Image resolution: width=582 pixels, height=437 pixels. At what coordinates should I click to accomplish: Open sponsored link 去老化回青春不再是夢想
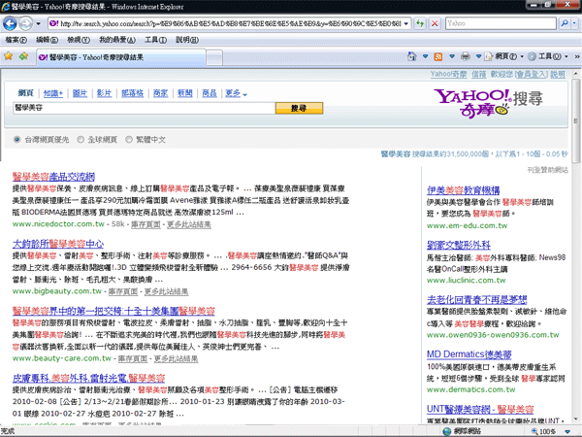pyautogui.click(x=477, y=299)
